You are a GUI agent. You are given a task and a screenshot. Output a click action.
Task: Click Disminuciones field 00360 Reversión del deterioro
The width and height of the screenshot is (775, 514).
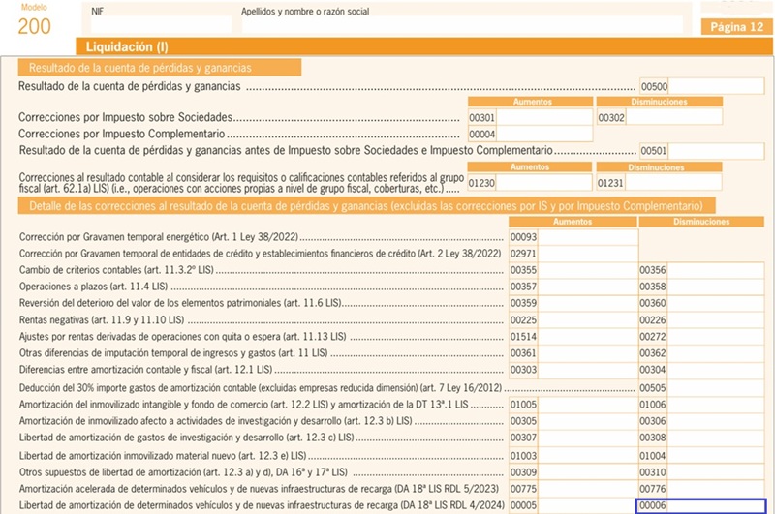(x=716, y=303)
